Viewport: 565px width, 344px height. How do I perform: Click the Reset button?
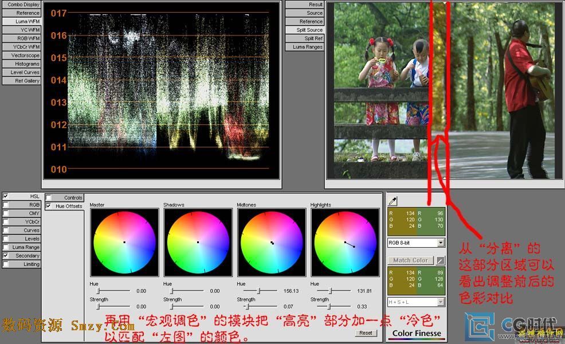pos(366,333)
